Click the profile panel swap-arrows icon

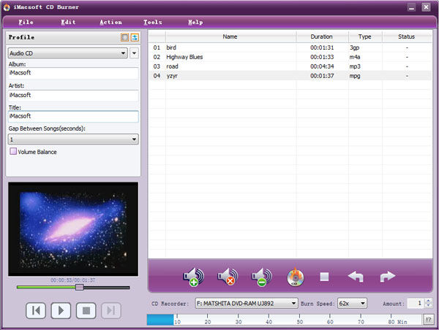pos(135,37)
